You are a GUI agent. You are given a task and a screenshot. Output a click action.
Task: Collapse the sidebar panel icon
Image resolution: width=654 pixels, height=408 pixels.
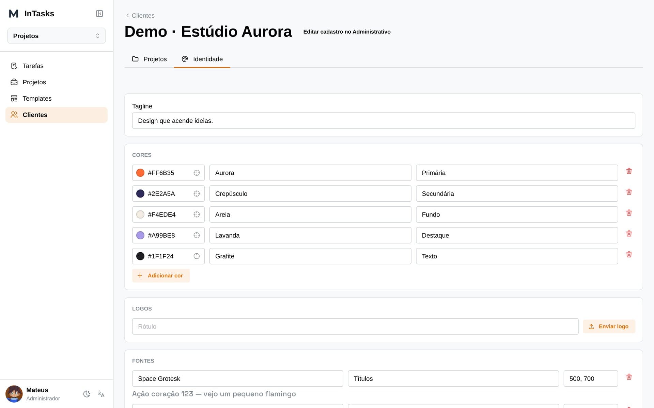point(99,14)
